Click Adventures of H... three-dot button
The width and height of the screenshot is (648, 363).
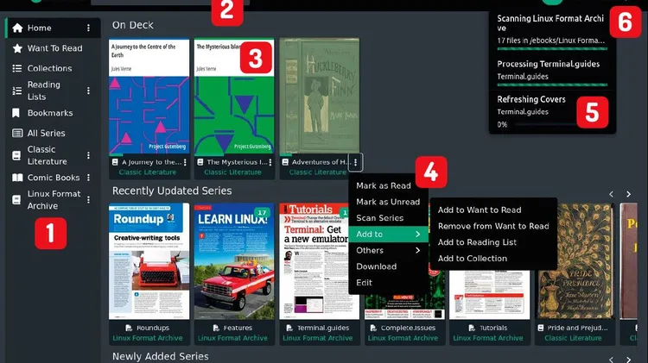click(355, 162)
